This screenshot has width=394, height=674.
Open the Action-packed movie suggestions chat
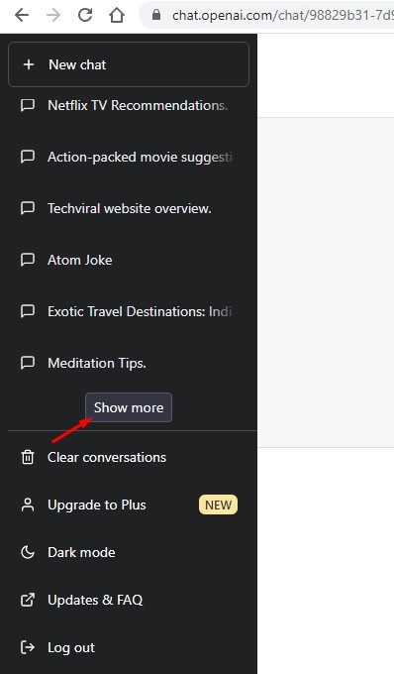[x=129, y=157]
